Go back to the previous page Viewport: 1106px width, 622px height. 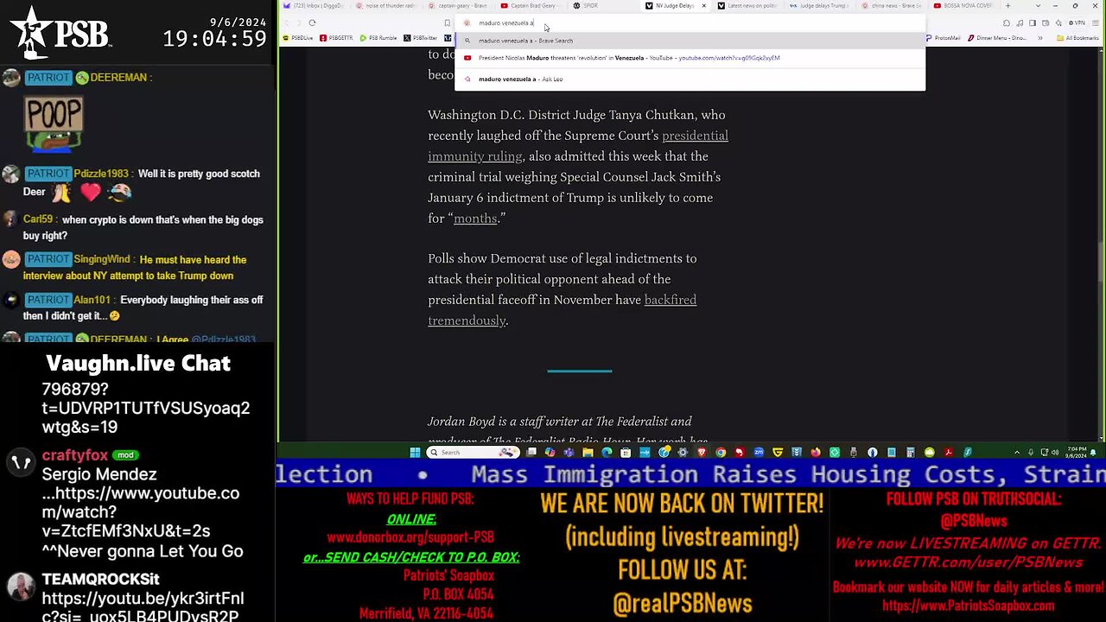(x=286, y=22)
